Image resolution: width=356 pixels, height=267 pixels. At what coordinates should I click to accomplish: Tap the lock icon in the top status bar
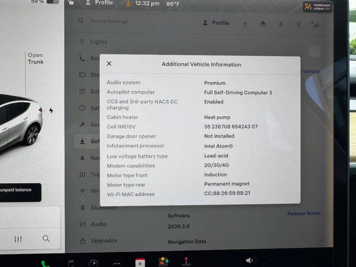coord(71,2)
